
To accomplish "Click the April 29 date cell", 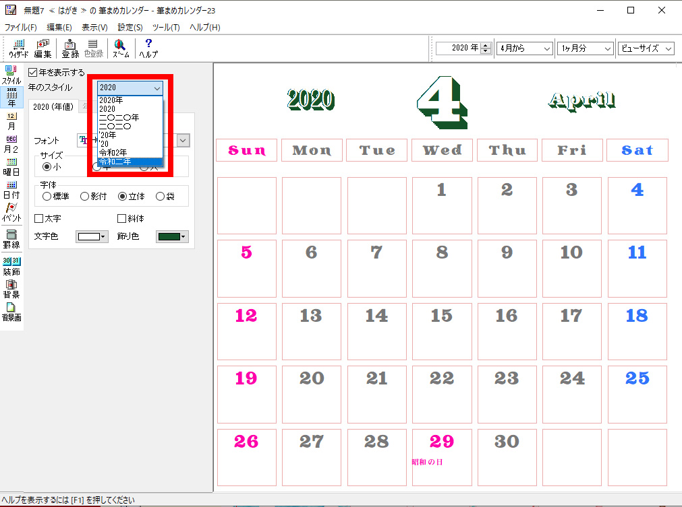I will pyautogui.click(x=442, y=457).
